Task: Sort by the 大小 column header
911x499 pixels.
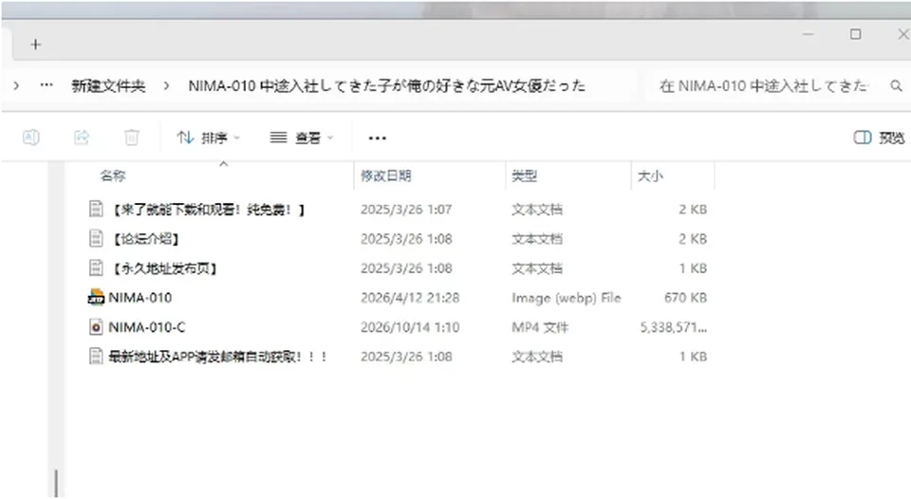Action: [x=650, y=176]
